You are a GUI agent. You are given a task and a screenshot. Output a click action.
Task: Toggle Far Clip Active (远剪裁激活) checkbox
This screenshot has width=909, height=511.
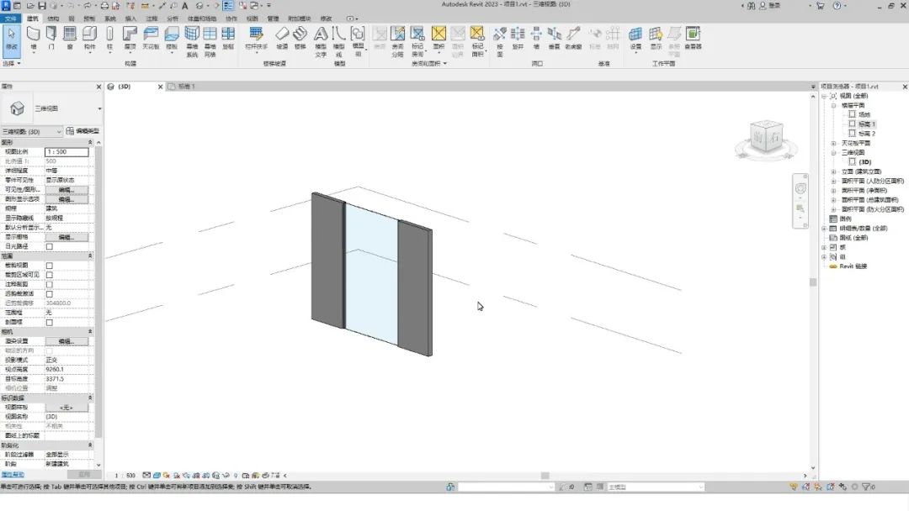pos(50,294)
